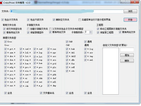Increase 子装配级数 with the up arrow
This screenshot has height=106, width=141.
91,31
